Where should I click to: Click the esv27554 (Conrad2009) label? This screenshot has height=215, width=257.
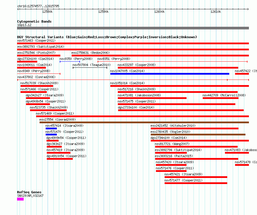[x=57, y=120]
